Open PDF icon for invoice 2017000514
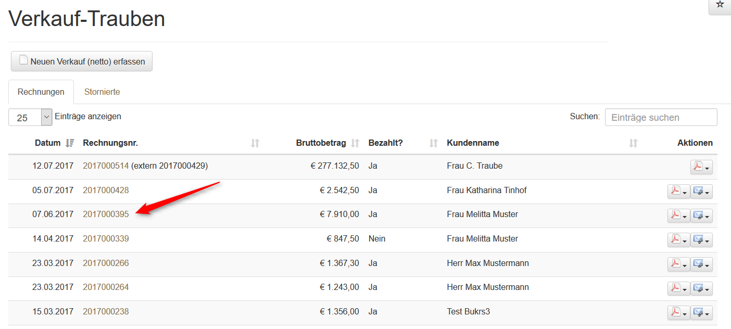The height and width of the screenshot is (329, 731). pyautogui.click(x=697, y=167)
